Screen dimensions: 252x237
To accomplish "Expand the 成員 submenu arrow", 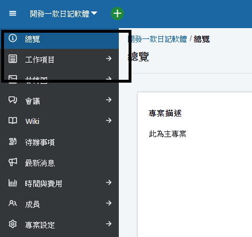I will pos(108,203).
